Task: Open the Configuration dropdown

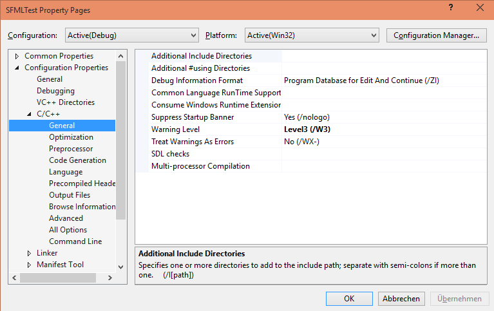Action: (131, 35)
